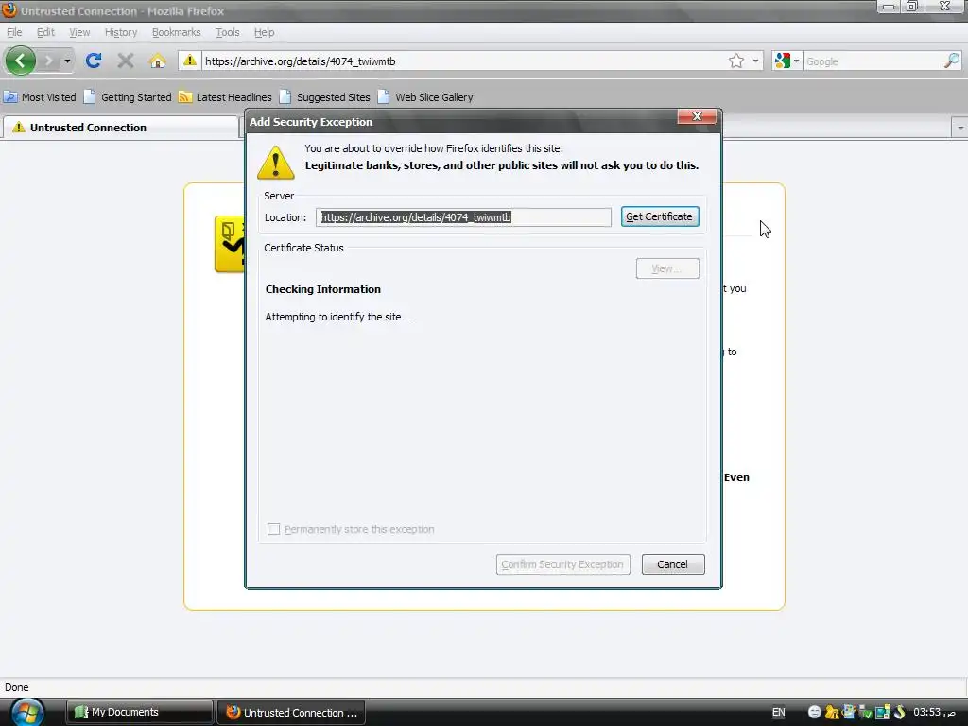Click the warning icon on the tab
The image size is (968, 726).
pos(19,128)
